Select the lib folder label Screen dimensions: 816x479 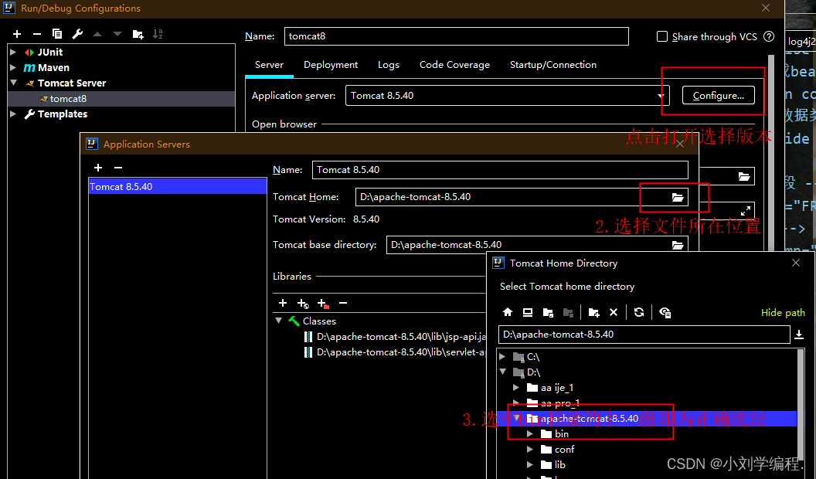click(x=560, y=464)
